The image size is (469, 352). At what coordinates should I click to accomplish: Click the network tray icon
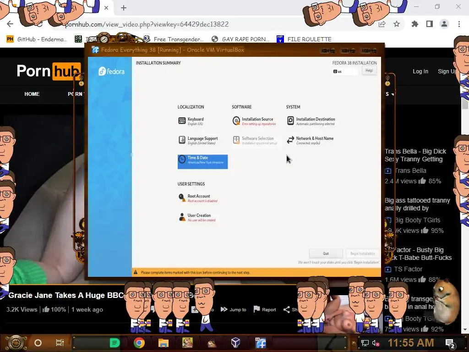point(365,343)
